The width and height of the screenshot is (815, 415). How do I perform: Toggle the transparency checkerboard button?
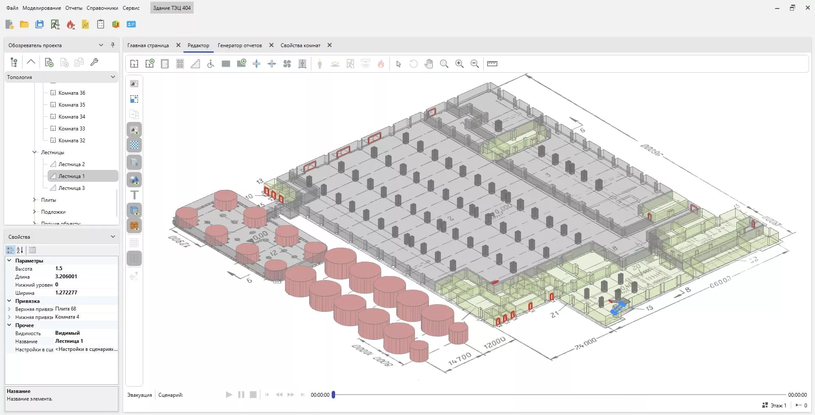[134, 145]
